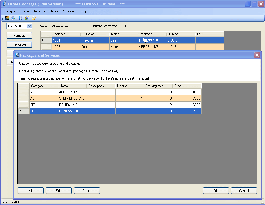This screenshot has width=265, height=205.
Task: Click the Left column header
Action: click(210, 34)
